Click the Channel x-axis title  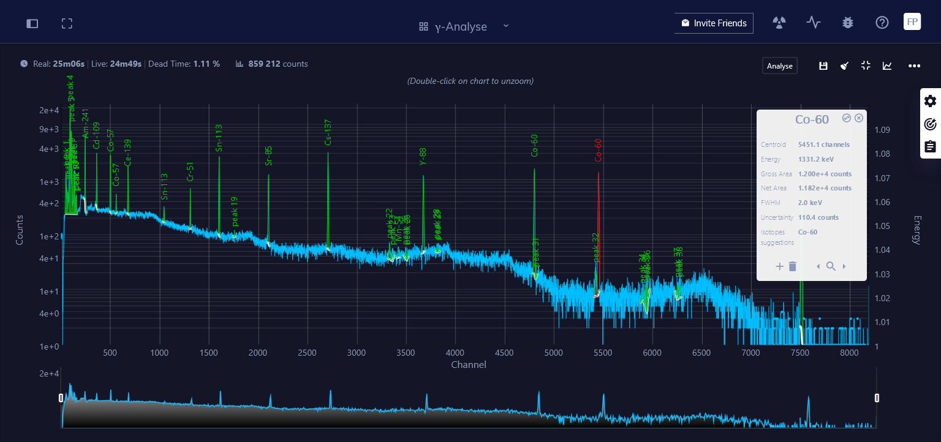[469, 365]
